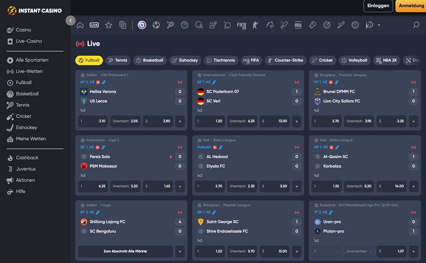426x263 pixels.
Task: Open Cashback in the sidebar
Action: [27, 158]
